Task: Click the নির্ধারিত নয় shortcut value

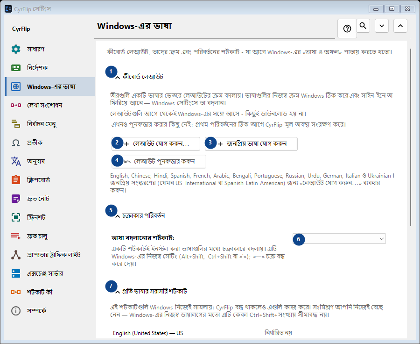Action: coord(278,333)
